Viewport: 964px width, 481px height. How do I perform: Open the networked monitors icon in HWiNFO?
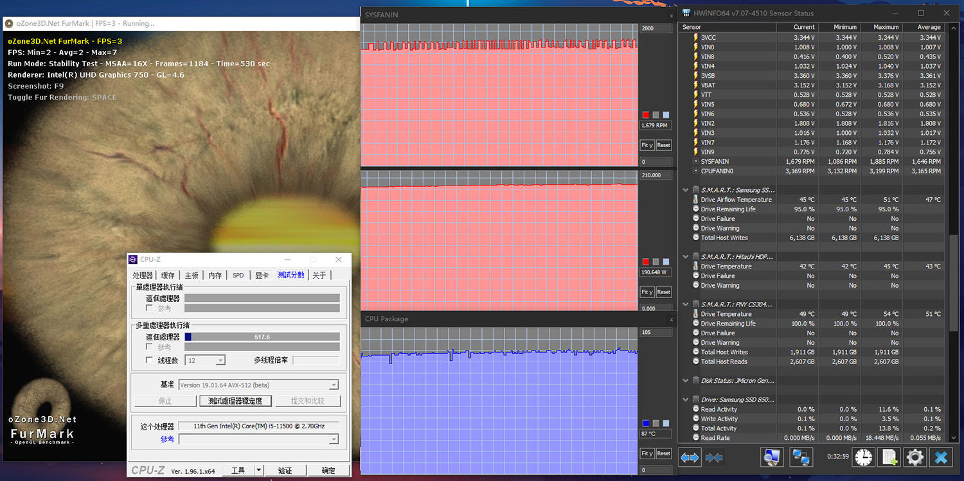(801, 457)
